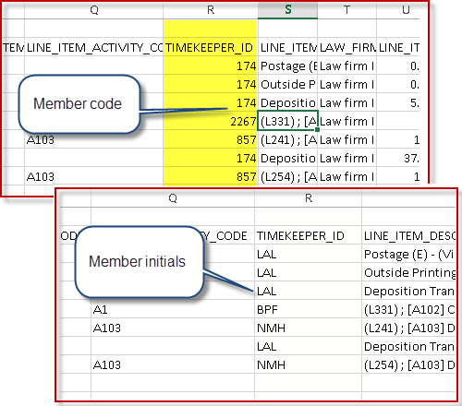Select '(L241) ; [A' cell in top sheet
This screenshot has width=462, height=406.
[287, 139]
